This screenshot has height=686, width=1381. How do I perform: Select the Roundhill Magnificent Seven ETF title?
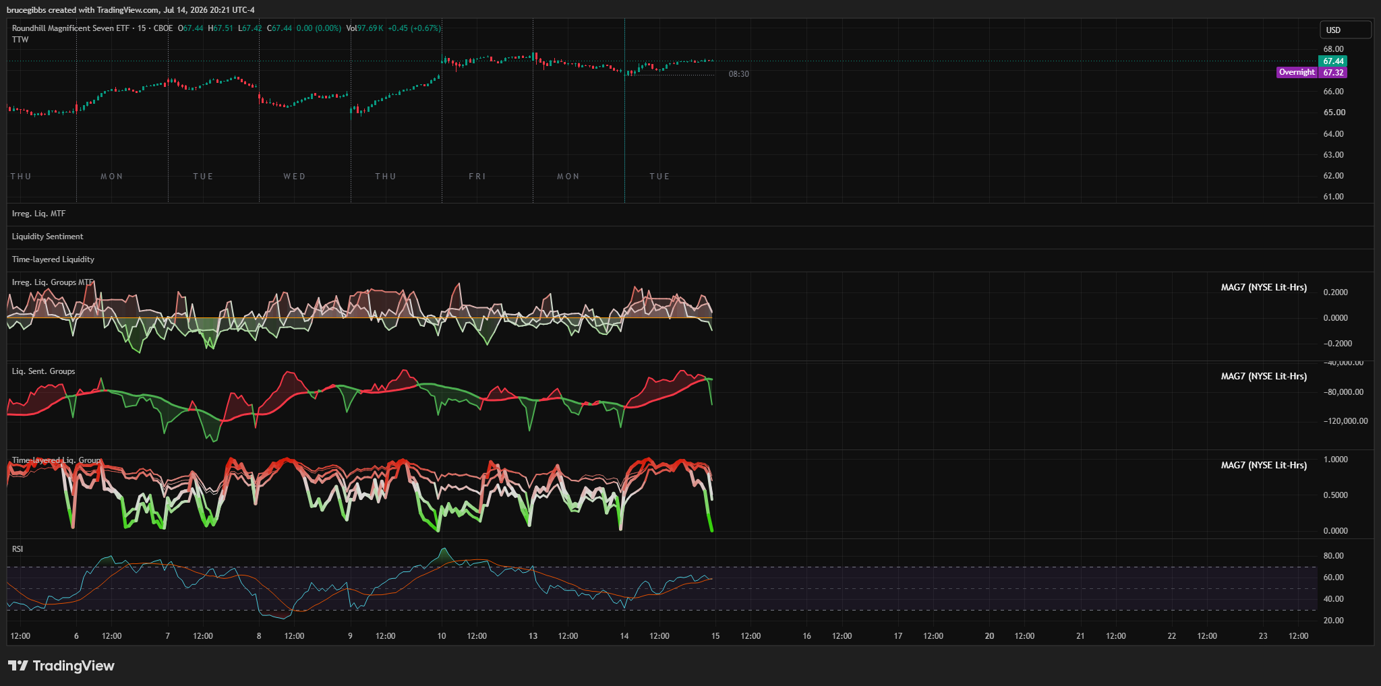click(70, 28)
